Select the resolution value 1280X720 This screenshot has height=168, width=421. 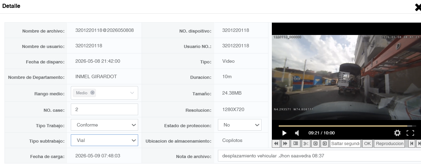(233, 110)
